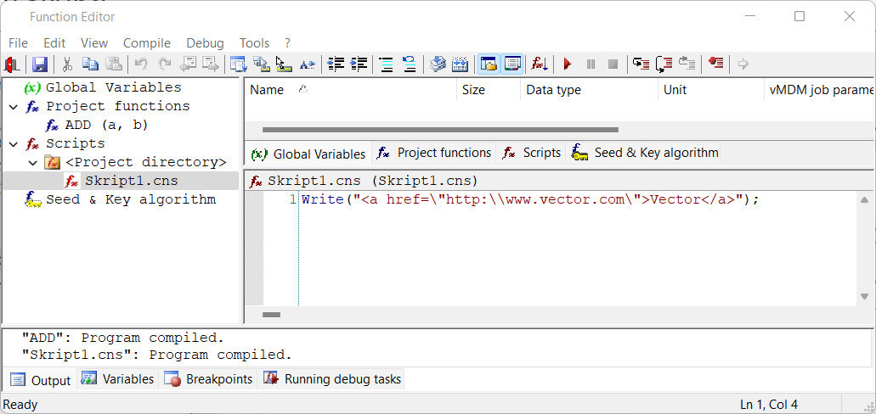Click the toggle breakpoint red dot icon
Viewport: 876px width, 414px height.
point(715,64)
